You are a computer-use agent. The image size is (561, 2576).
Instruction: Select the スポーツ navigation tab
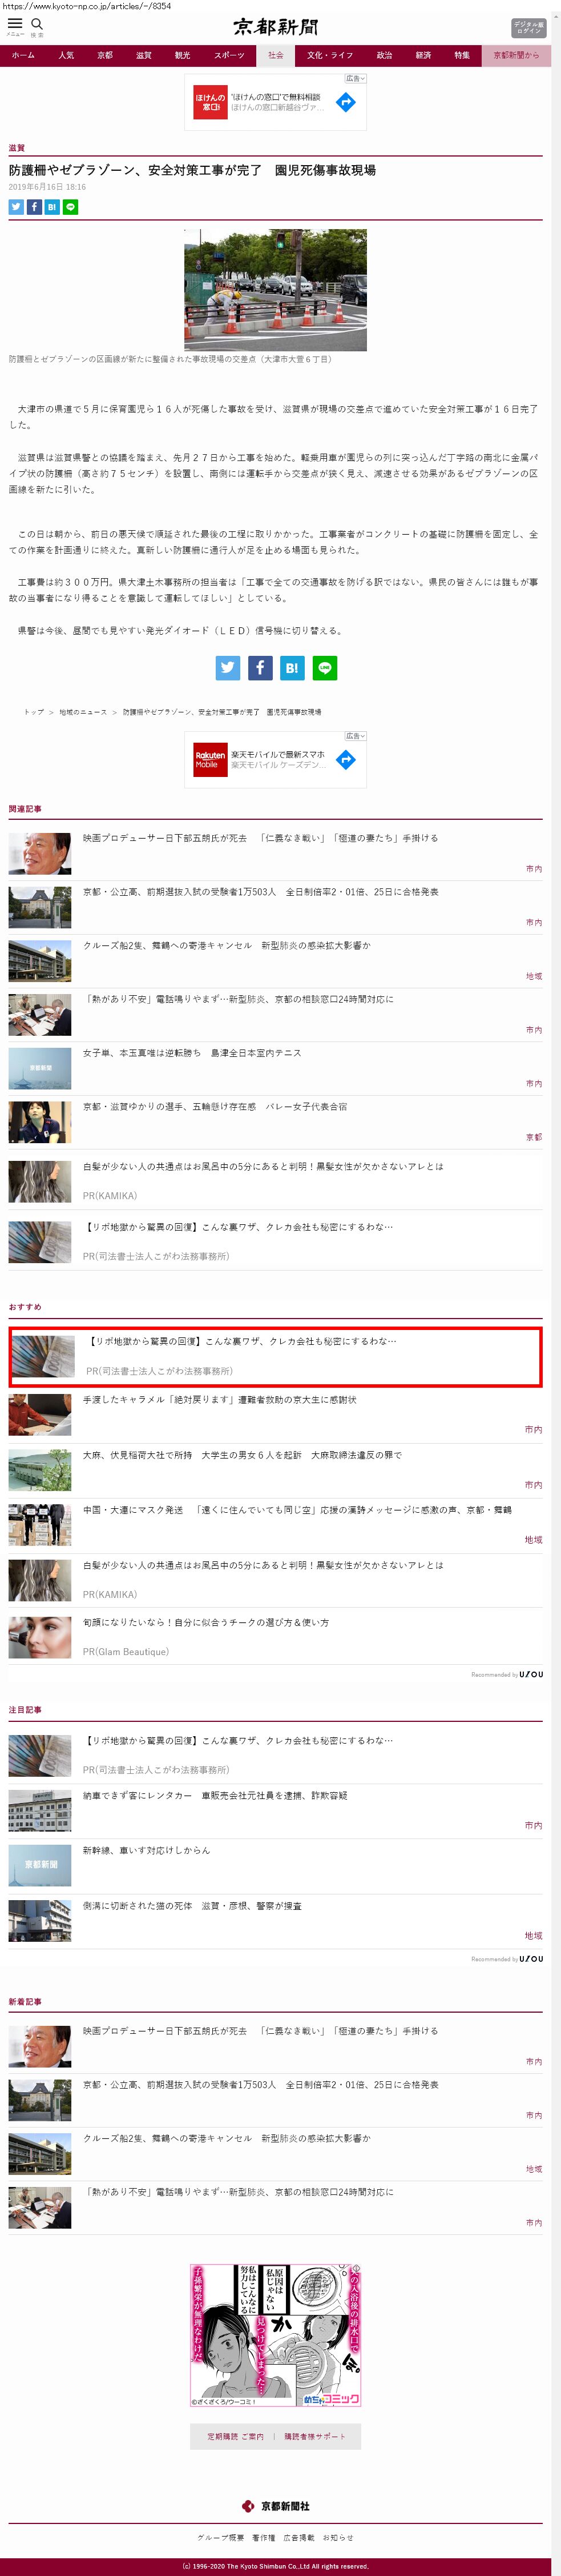click(229, 56)
